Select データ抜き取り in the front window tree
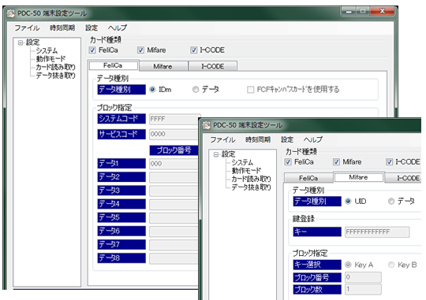Viewport: 426px width, 300px height. coord(251,187)
